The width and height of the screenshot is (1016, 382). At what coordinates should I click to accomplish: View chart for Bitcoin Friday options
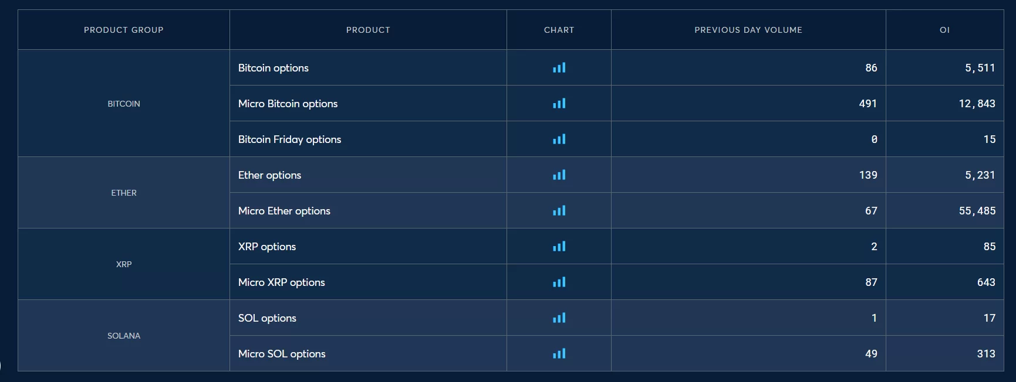(x=559, y=139)
